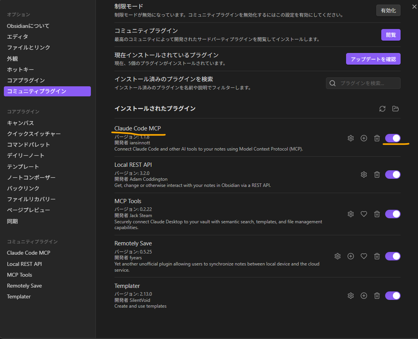Open settings gear for Claude Code MCP
The height and width of the screenshot is (339, 418).
pyautogui.click(x=351, y=138)
